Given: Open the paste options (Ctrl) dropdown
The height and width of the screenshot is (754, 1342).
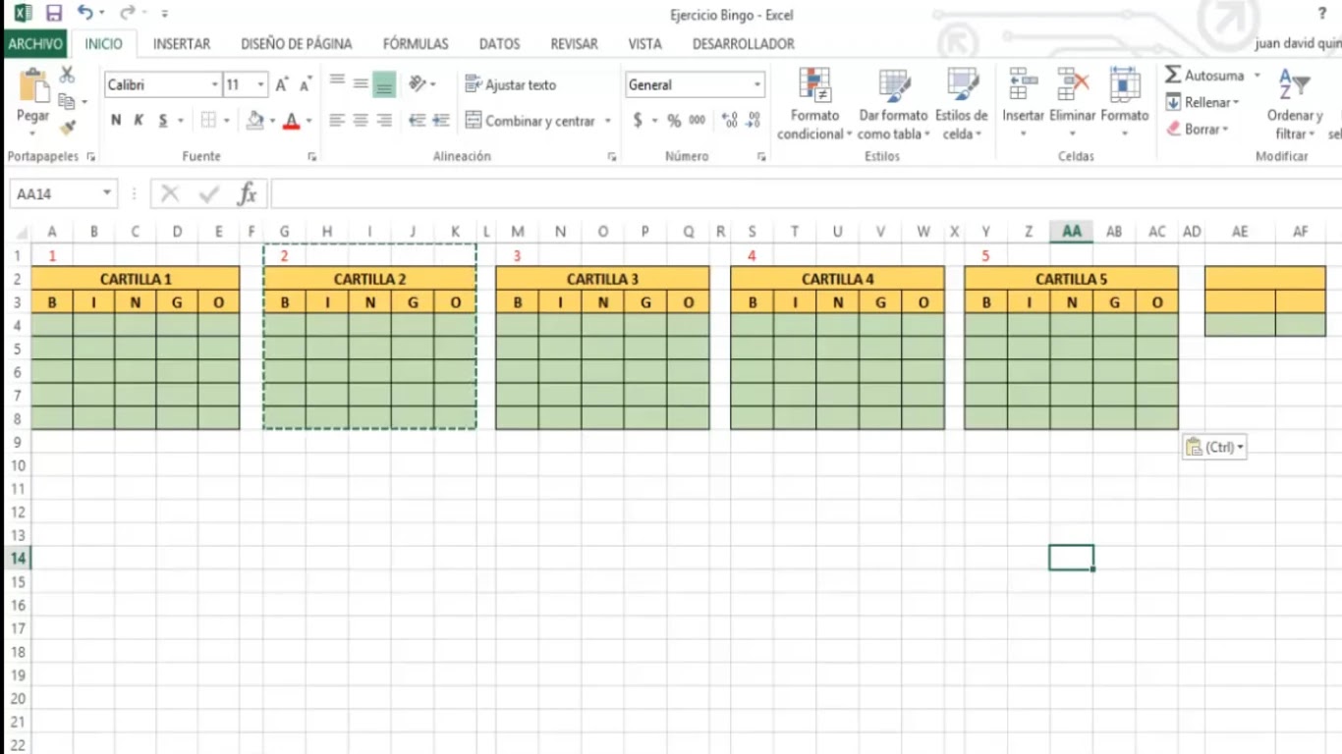Looking at the screenshot, I should [1215, 447].
